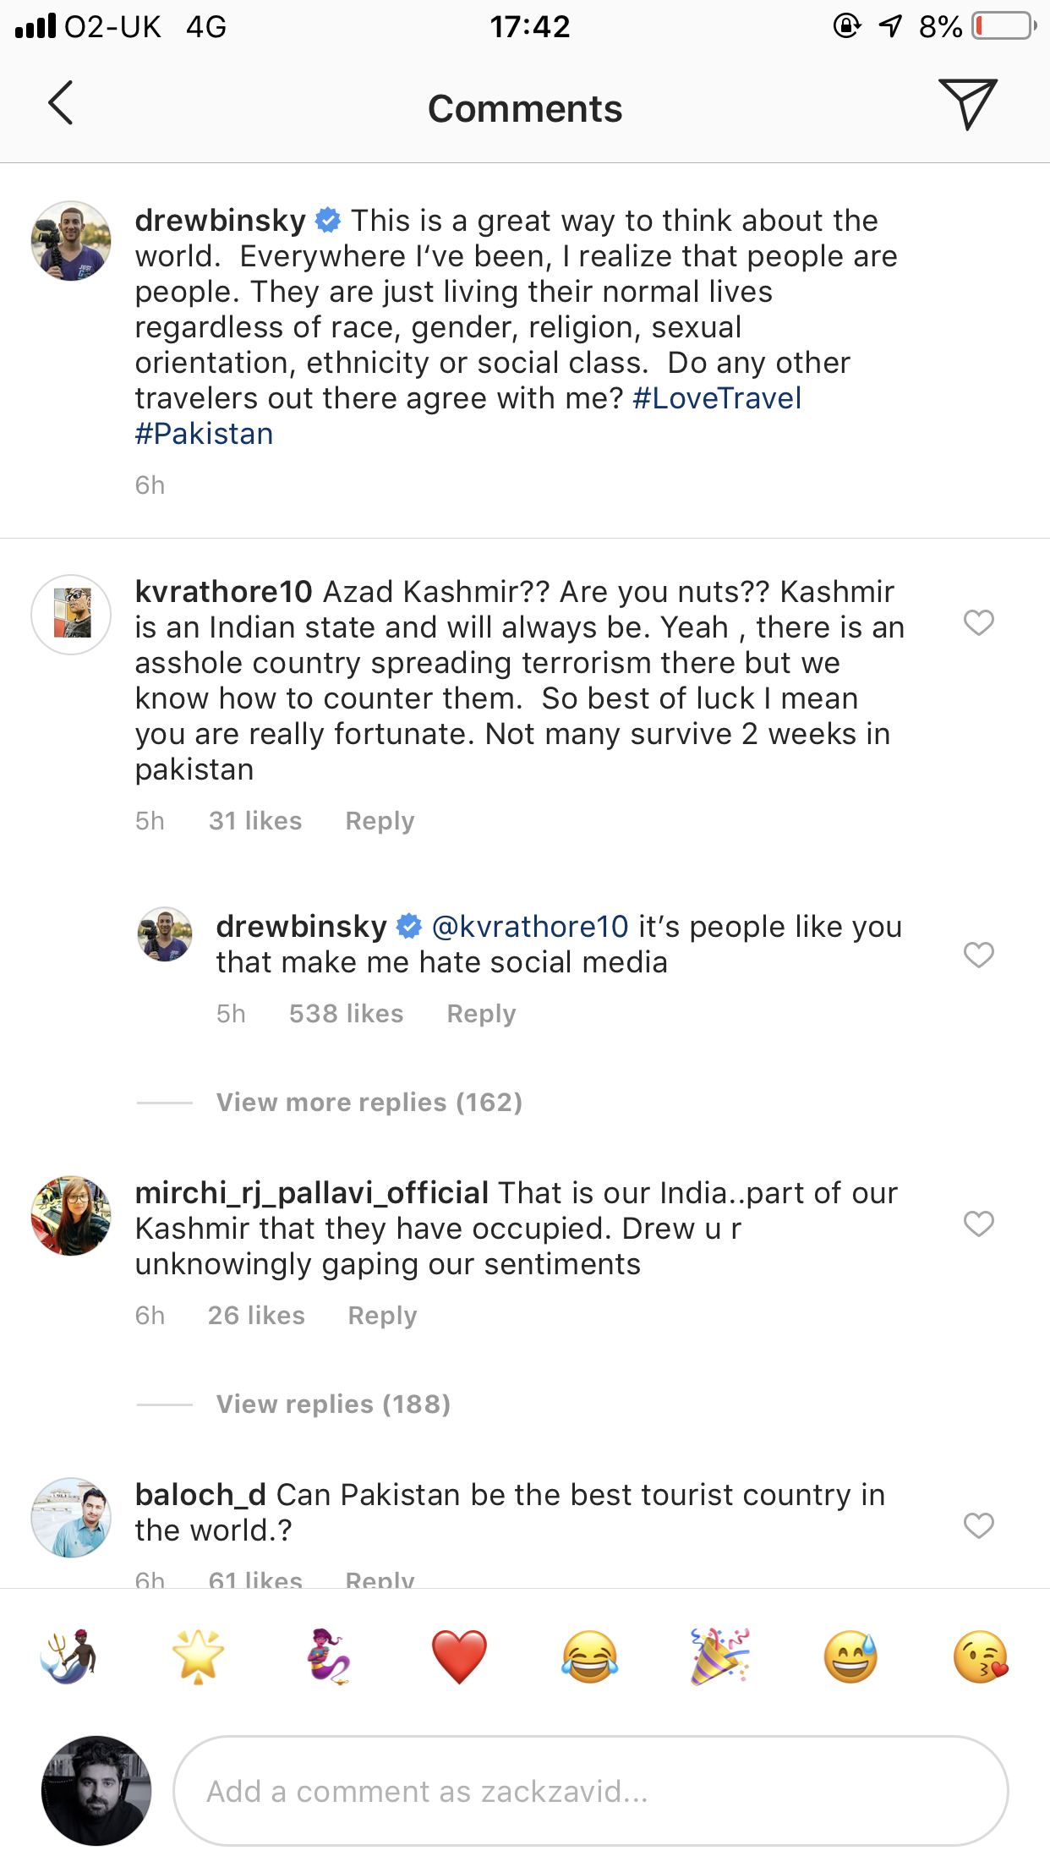The width and height of the screenshot is (1050, 1867).
Task: Open the #LoveTravel hashtag
Action: click(x=717, y=398)
